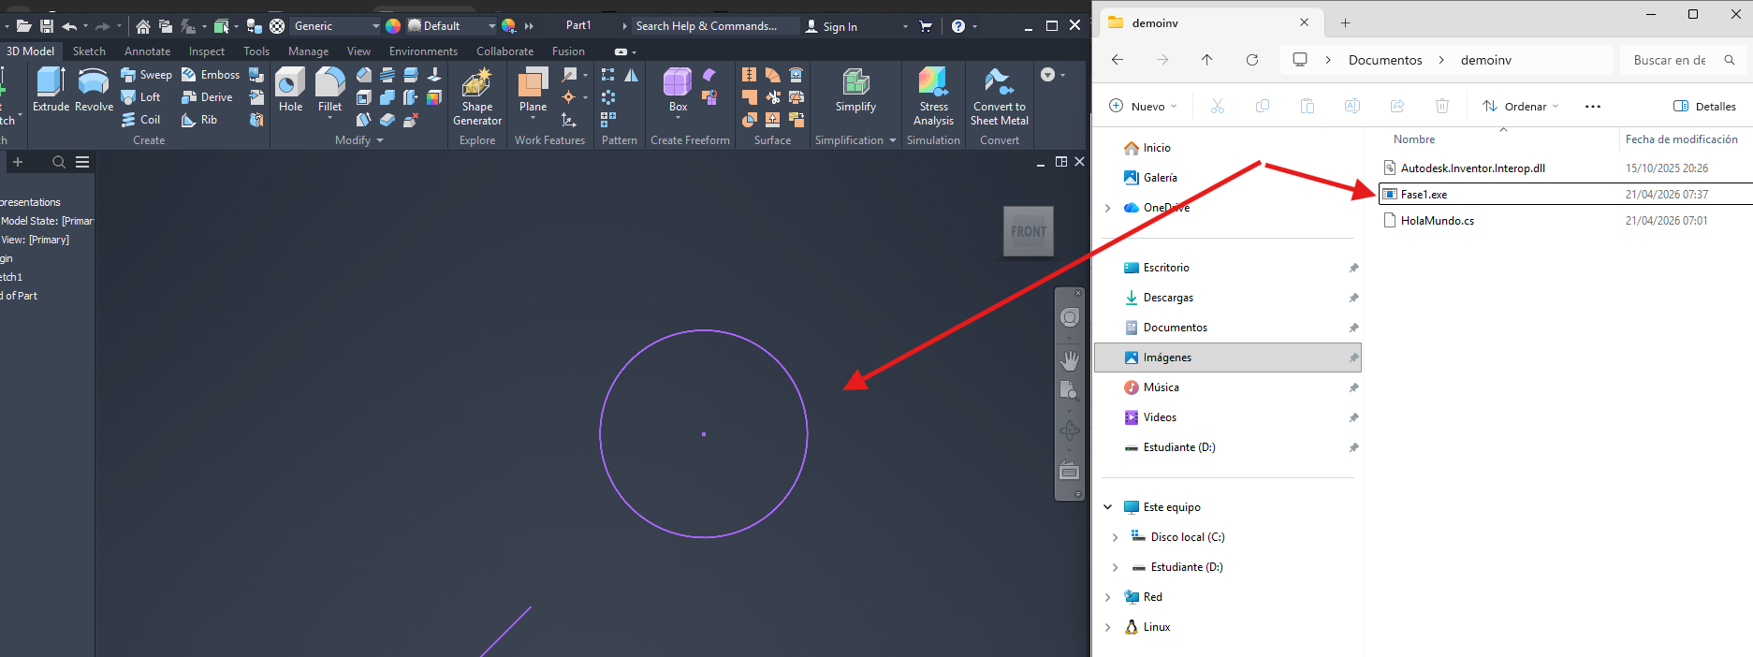Open the Manage ribbon tab
Image resolution: width=1753 pixels, height=657 pixels.
(308, 51)
